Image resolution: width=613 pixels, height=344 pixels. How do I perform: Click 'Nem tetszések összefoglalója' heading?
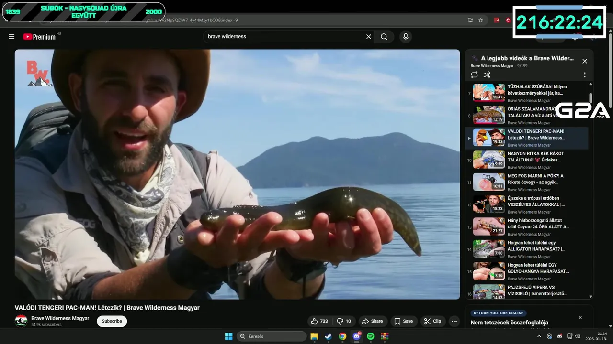point(510,322)
